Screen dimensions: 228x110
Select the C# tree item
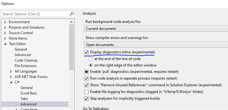point(17,82)
